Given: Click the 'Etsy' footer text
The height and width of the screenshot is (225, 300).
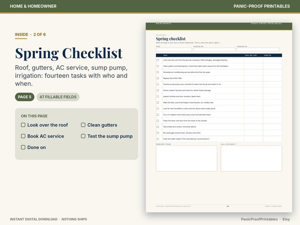Looking at the screenshot, I should click(286, 219).
